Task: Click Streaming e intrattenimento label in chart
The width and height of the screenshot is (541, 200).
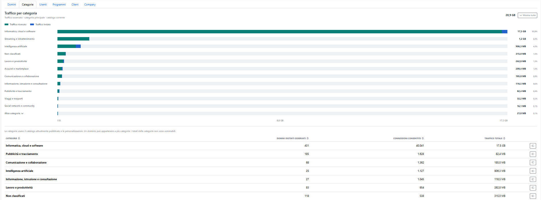Action: [x=20, y=39]
